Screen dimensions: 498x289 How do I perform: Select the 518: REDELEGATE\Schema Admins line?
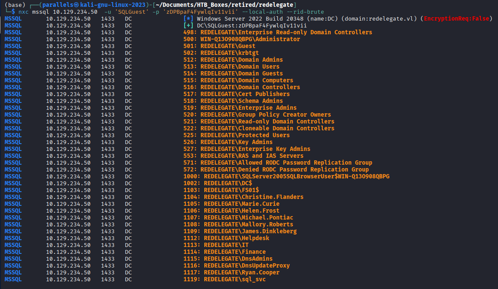[233, 101]
